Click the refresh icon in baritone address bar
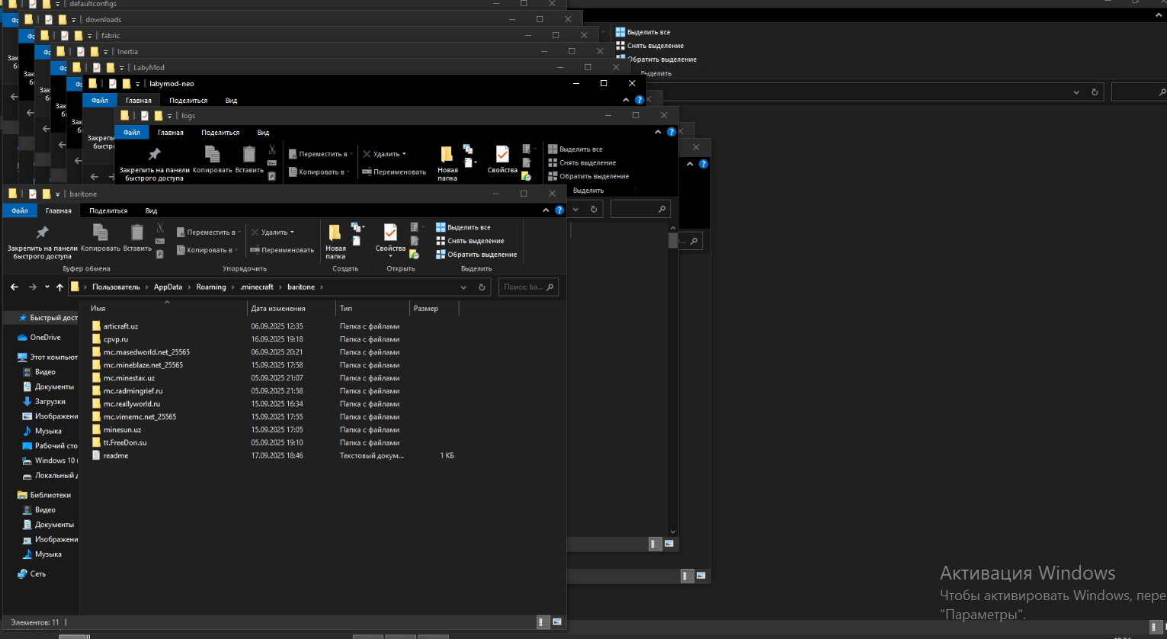This screenshot has width=1167, height=639. click(482, 287)
